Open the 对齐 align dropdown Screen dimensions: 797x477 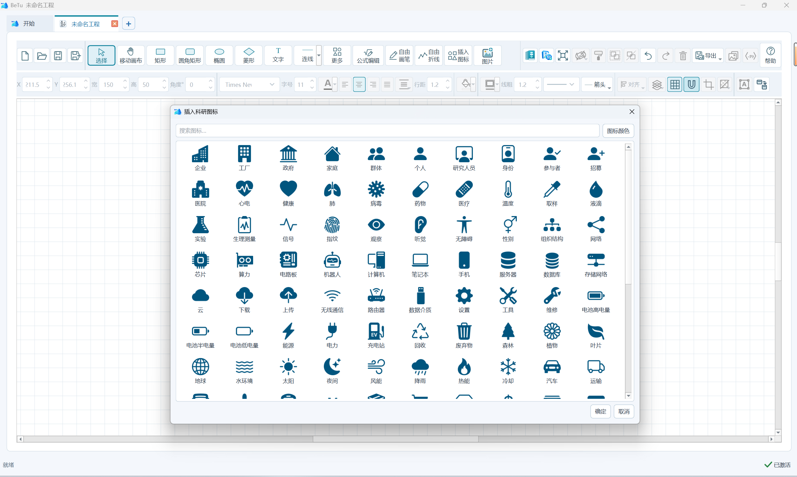click(x=632, y=85)
